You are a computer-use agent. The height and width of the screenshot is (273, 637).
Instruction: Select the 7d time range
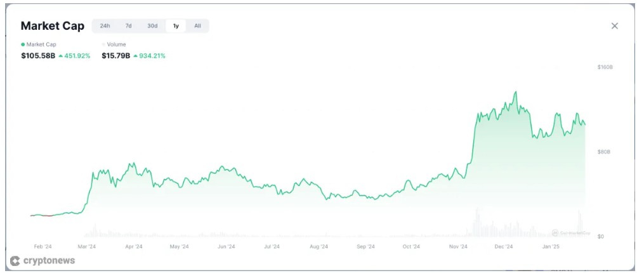pos(128,26)
